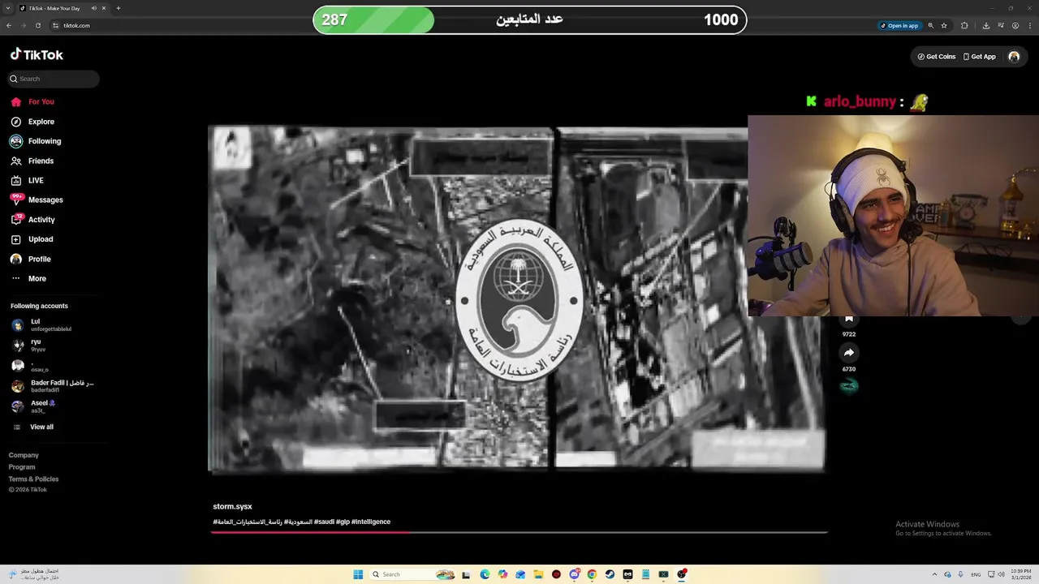
Task: Open browser extensions puzzle icon
Action: (x=964, y=25)
